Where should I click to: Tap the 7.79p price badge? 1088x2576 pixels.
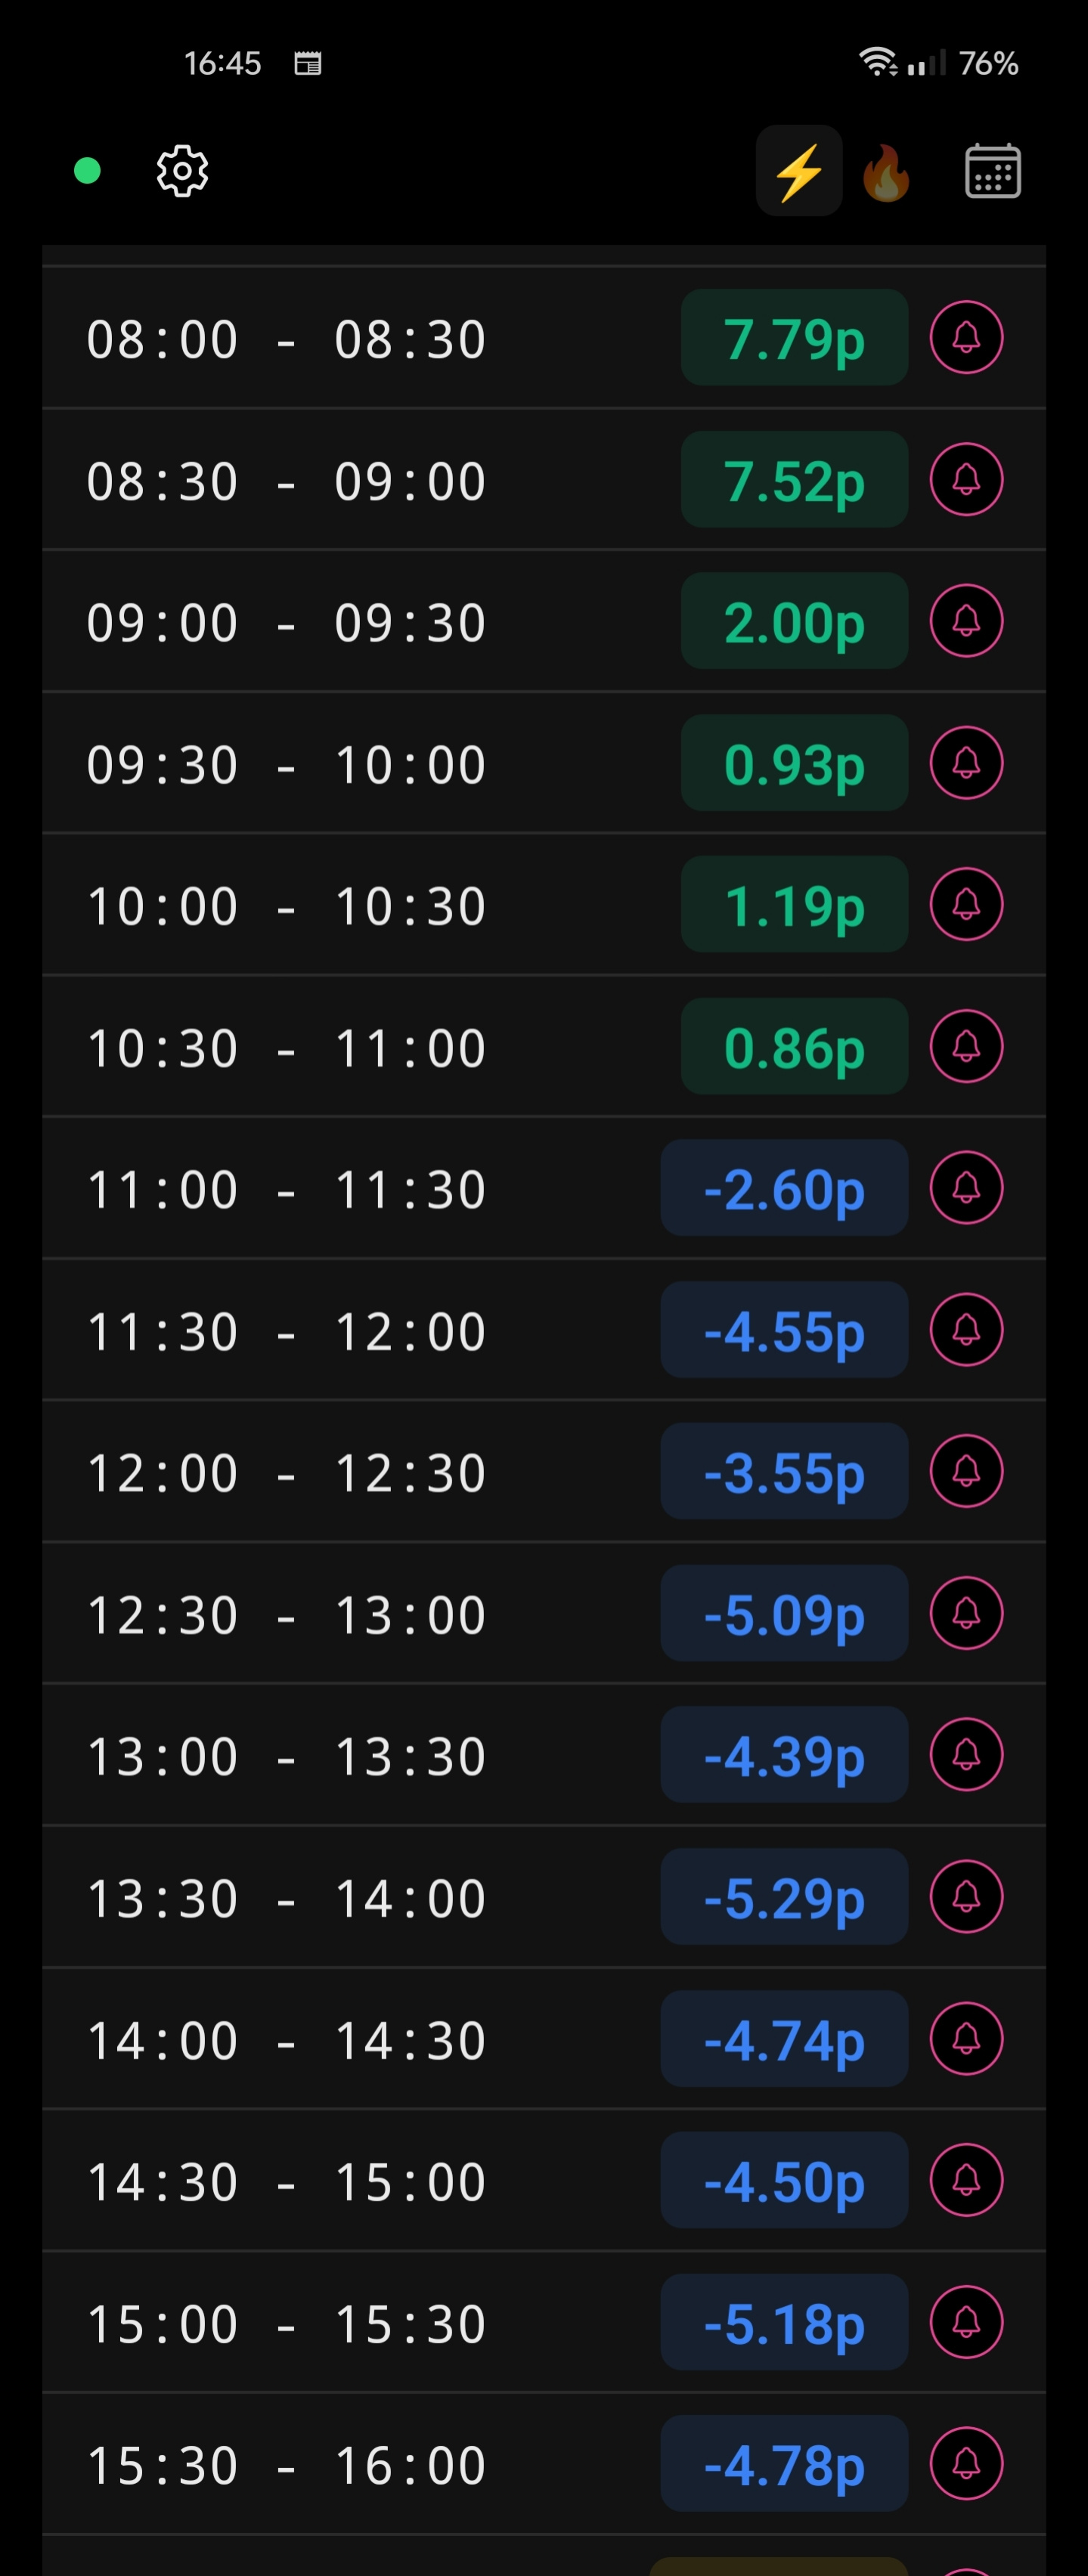[794, 337]
